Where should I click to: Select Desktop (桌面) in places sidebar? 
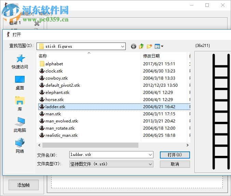point(20,83)
